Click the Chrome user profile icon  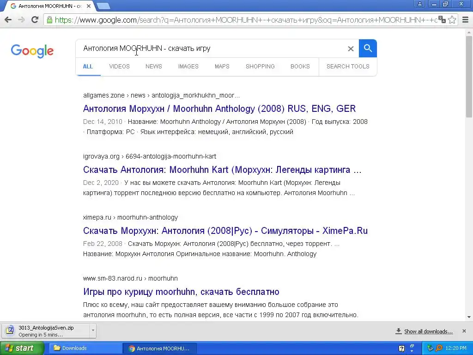tap(419, 4)
